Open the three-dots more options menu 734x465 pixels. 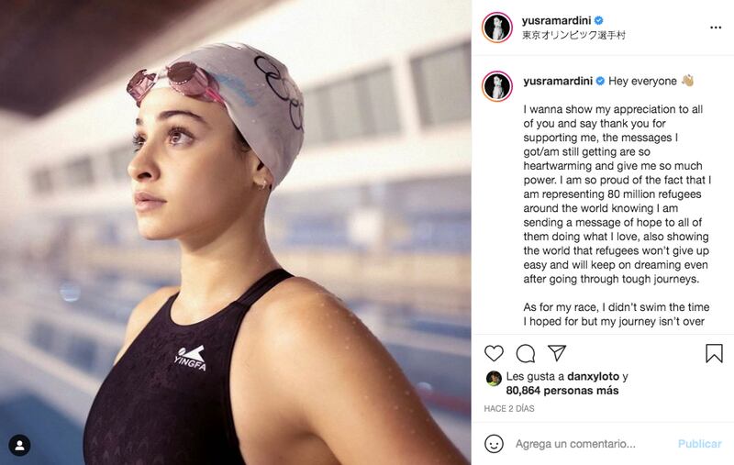pyautogui.click(x=716, y=28)
